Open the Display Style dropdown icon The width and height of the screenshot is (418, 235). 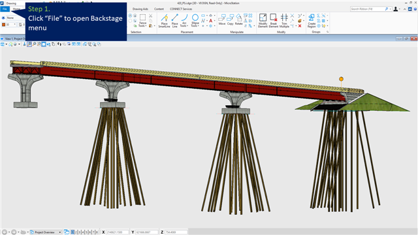(10, 44)
